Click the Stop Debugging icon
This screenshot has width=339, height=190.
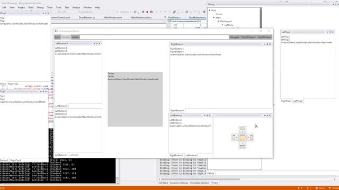click(x=147, y=12)
